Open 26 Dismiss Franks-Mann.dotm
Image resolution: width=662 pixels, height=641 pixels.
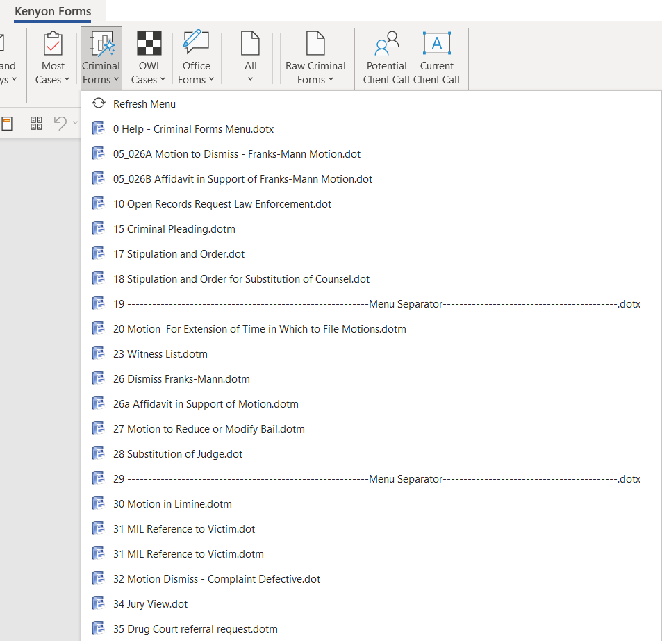tap(371, 379)
